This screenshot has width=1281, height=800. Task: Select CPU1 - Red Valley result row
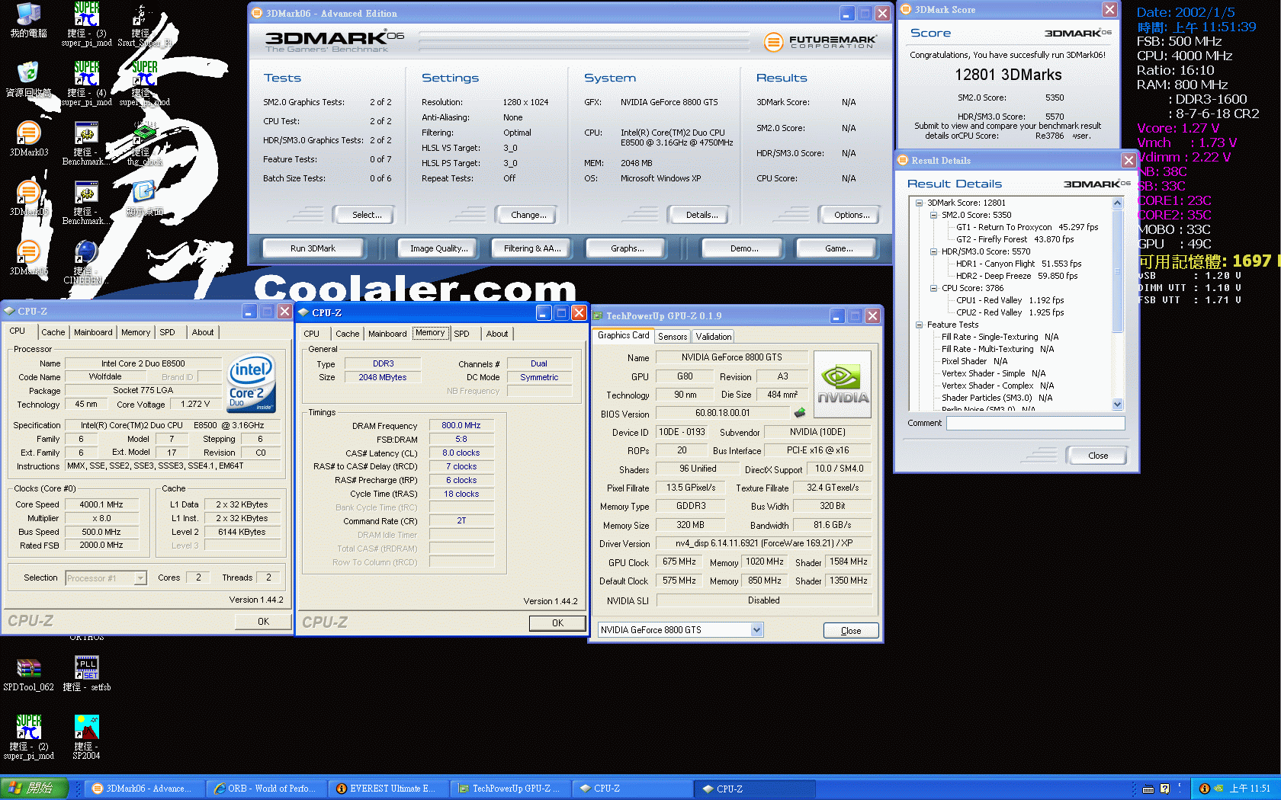point(1010,300)
